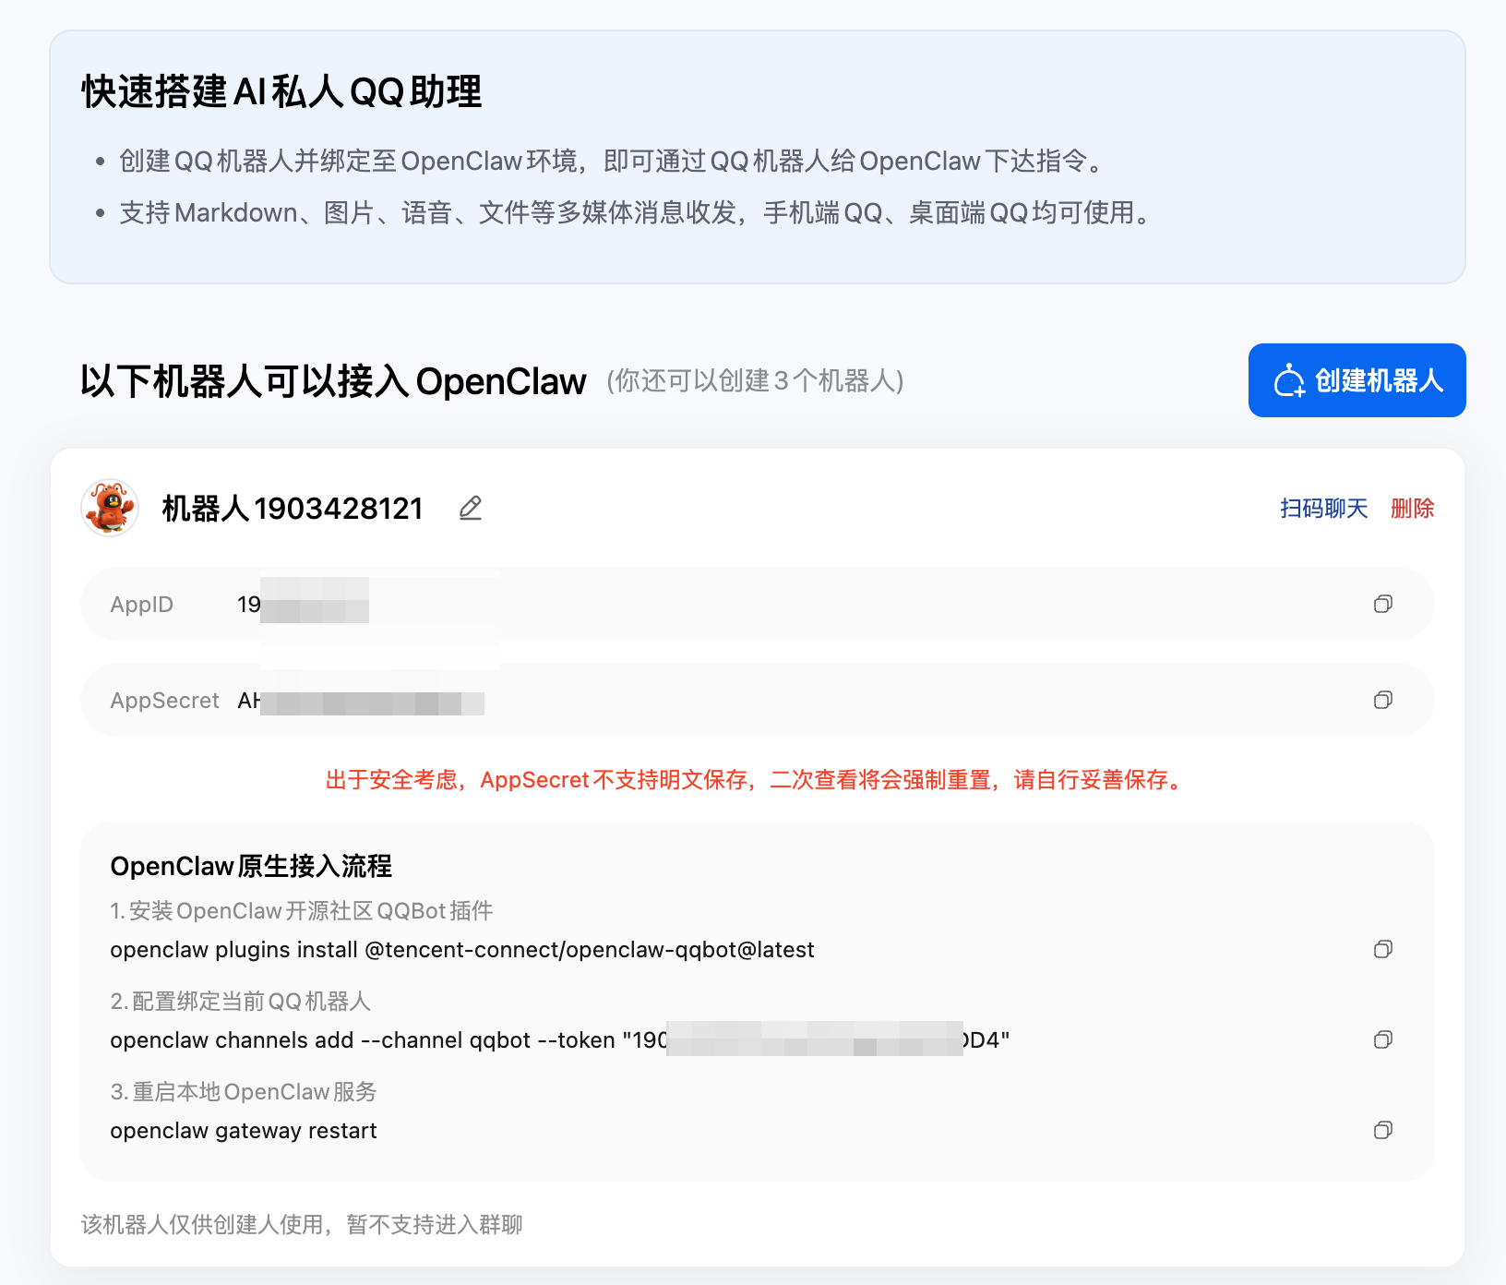Click 删除 to delete the bot
The image size is (1506, 1285).
1414,508
